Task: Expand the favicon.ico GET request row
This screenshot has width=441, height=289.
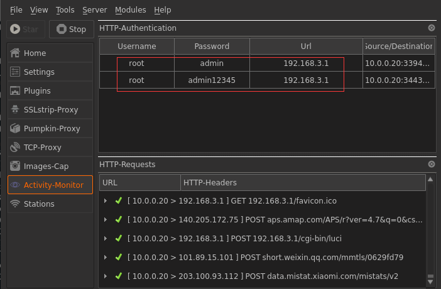Action: (x=106, y=201)
